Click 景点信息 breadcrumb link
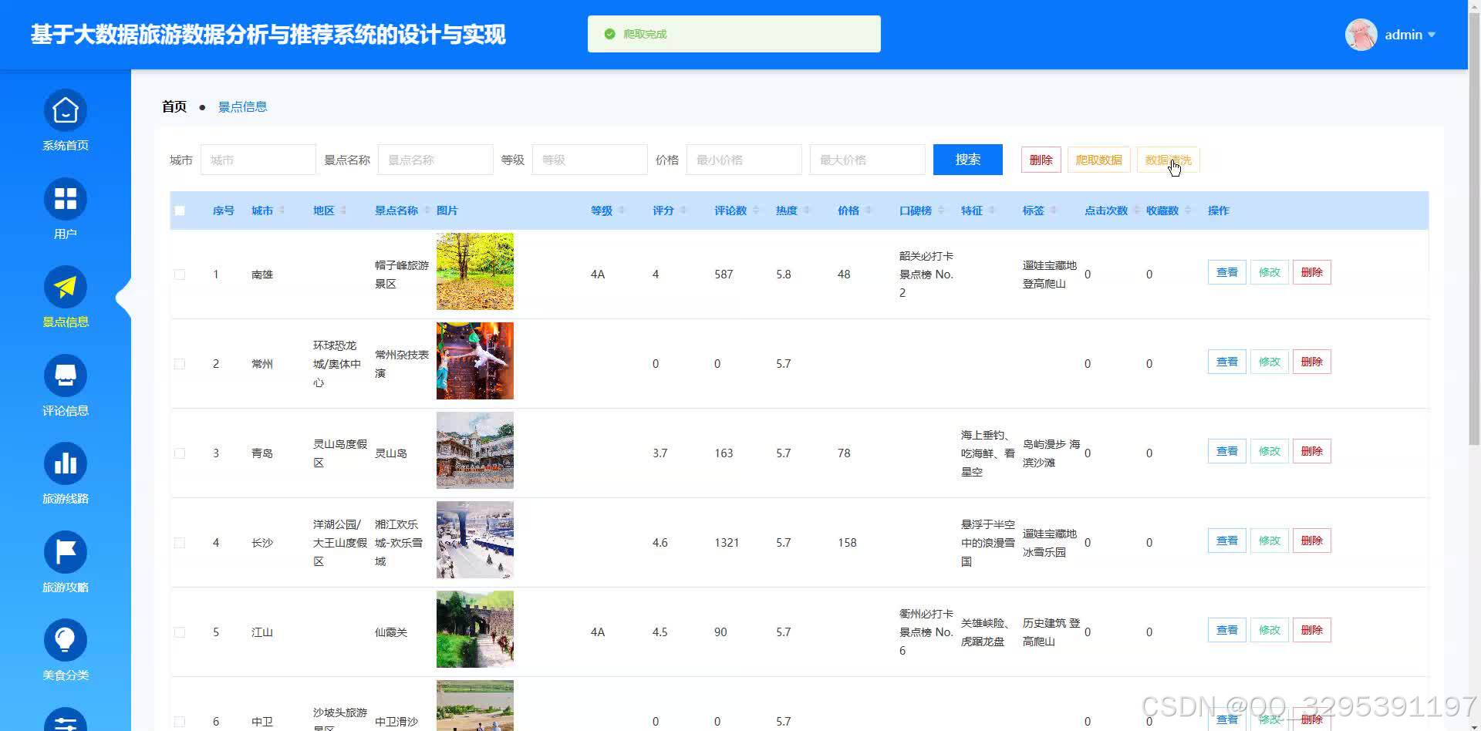 pos(242,106)
